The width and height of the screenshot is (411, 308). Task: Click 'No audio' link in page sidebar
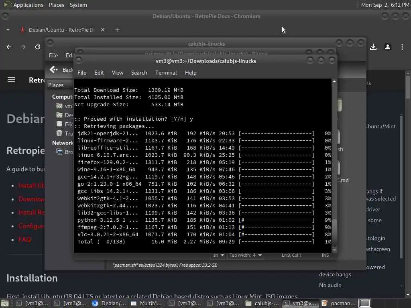tap(330, 285)
